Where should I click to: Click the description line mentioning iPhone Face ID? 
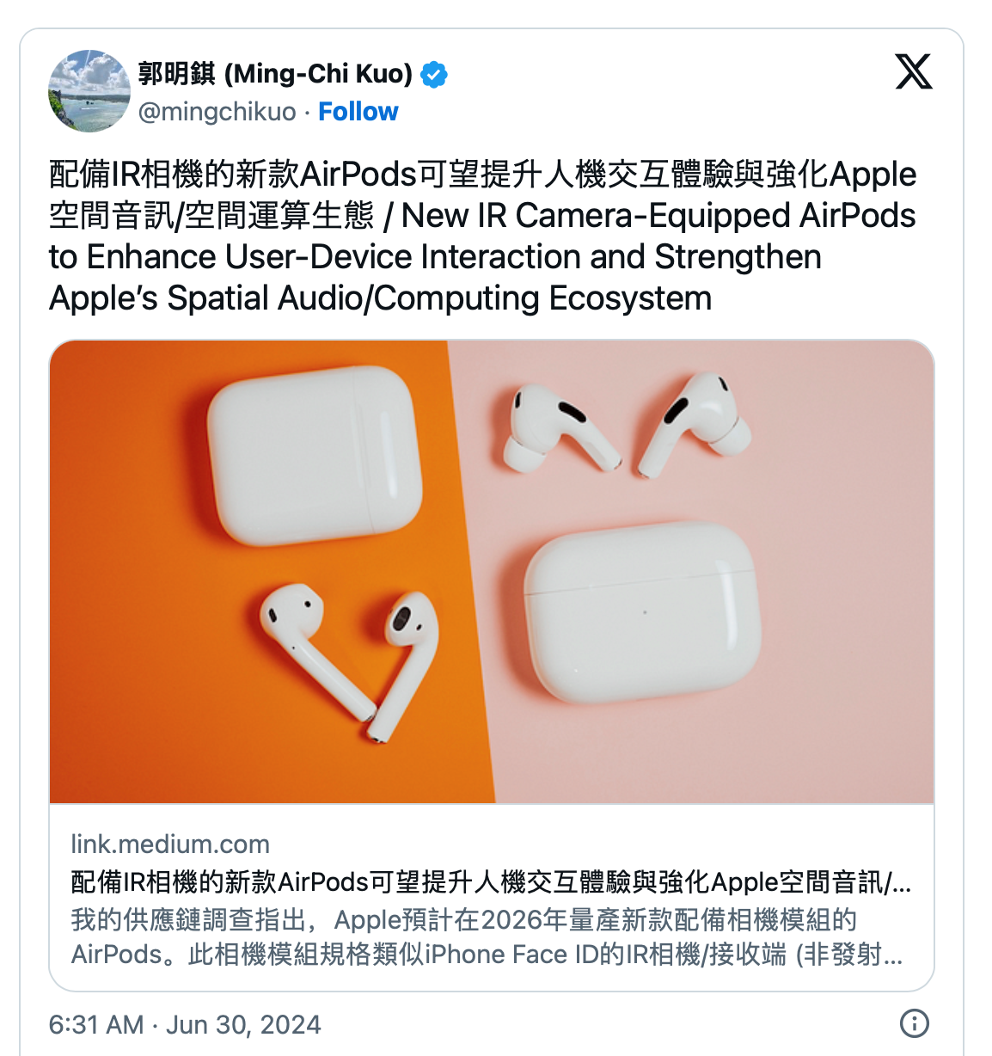487,955
